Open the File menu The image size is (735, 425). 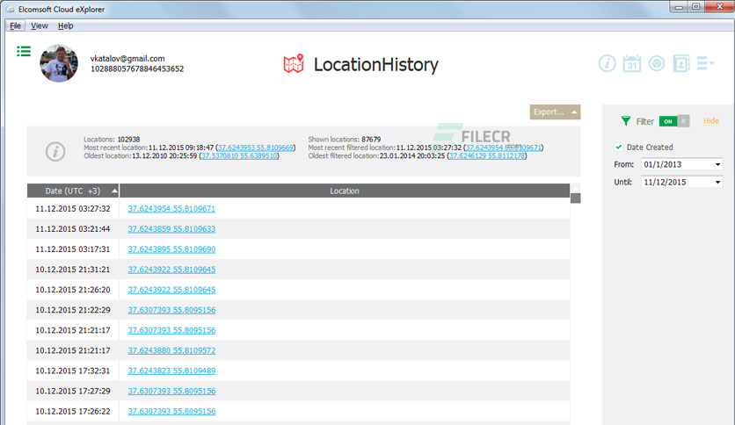(x=16, y=25)
